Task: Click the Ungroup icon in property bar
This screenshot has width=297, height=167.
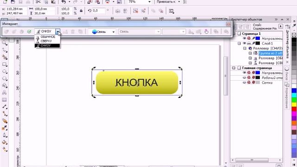Action: pos(136,11)
